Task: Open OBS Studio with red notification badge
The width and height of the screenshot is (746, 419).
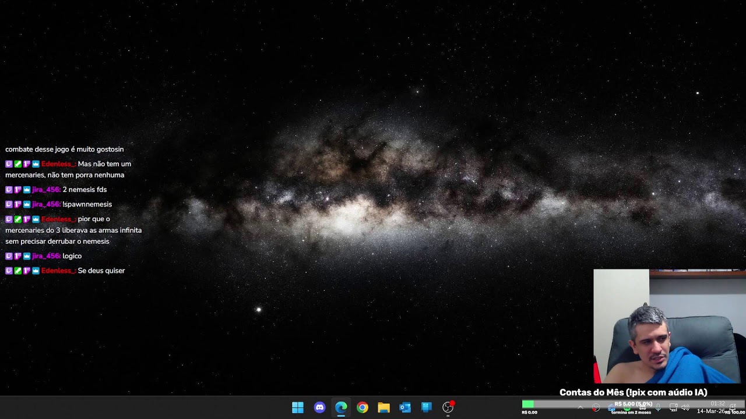Action: click(448, 407)
